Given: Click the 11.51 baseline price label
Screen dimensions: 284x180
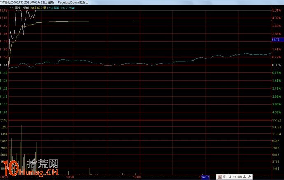Looking at the screenshot, I should click(4, 65).
